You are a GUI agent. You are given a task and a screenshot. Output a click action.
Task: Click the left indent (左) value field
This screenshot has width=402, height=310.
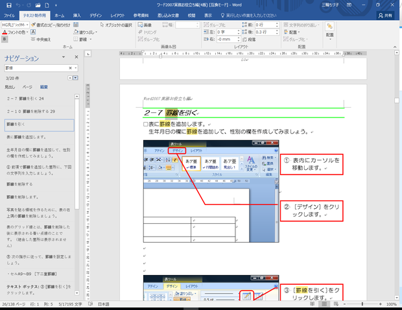[x=226, y=32]
